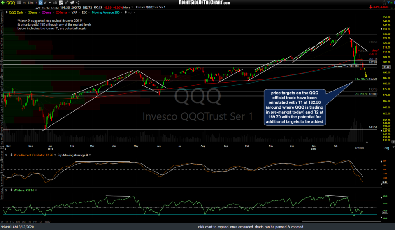Click the blue price targets callout box
This screenshot has width=395, height=230.
click(295, 107)
